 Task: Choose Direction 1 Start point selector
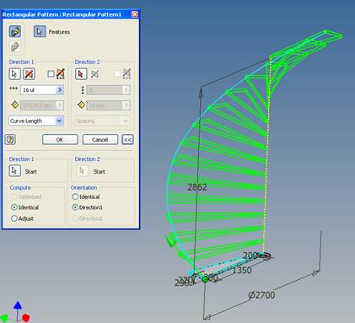click(14, 171)
